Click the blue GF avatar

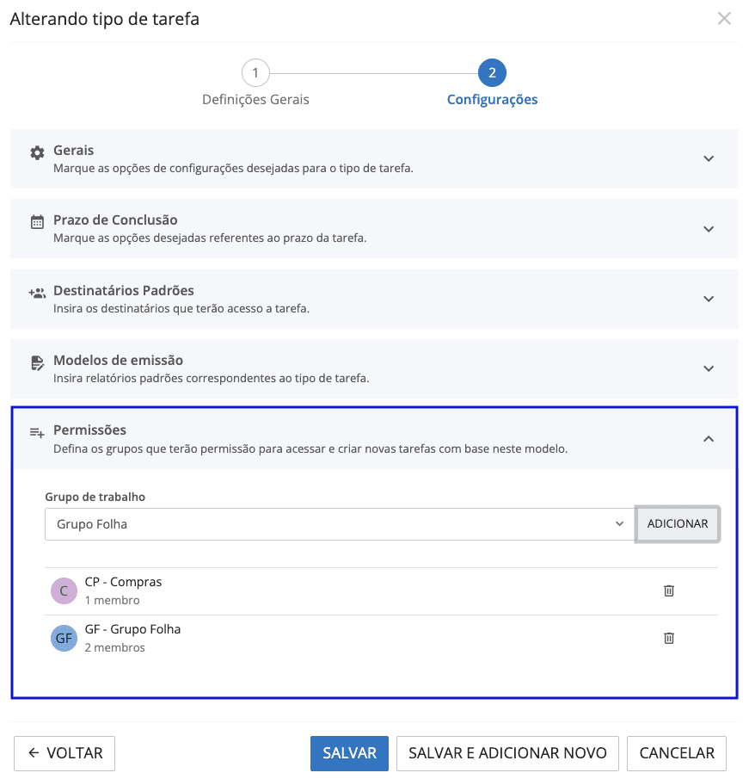64,638
